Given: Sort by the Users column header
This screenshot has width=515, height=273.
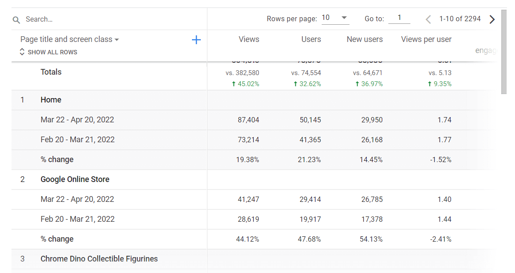Looking at the screenshot, I should 311,39.
